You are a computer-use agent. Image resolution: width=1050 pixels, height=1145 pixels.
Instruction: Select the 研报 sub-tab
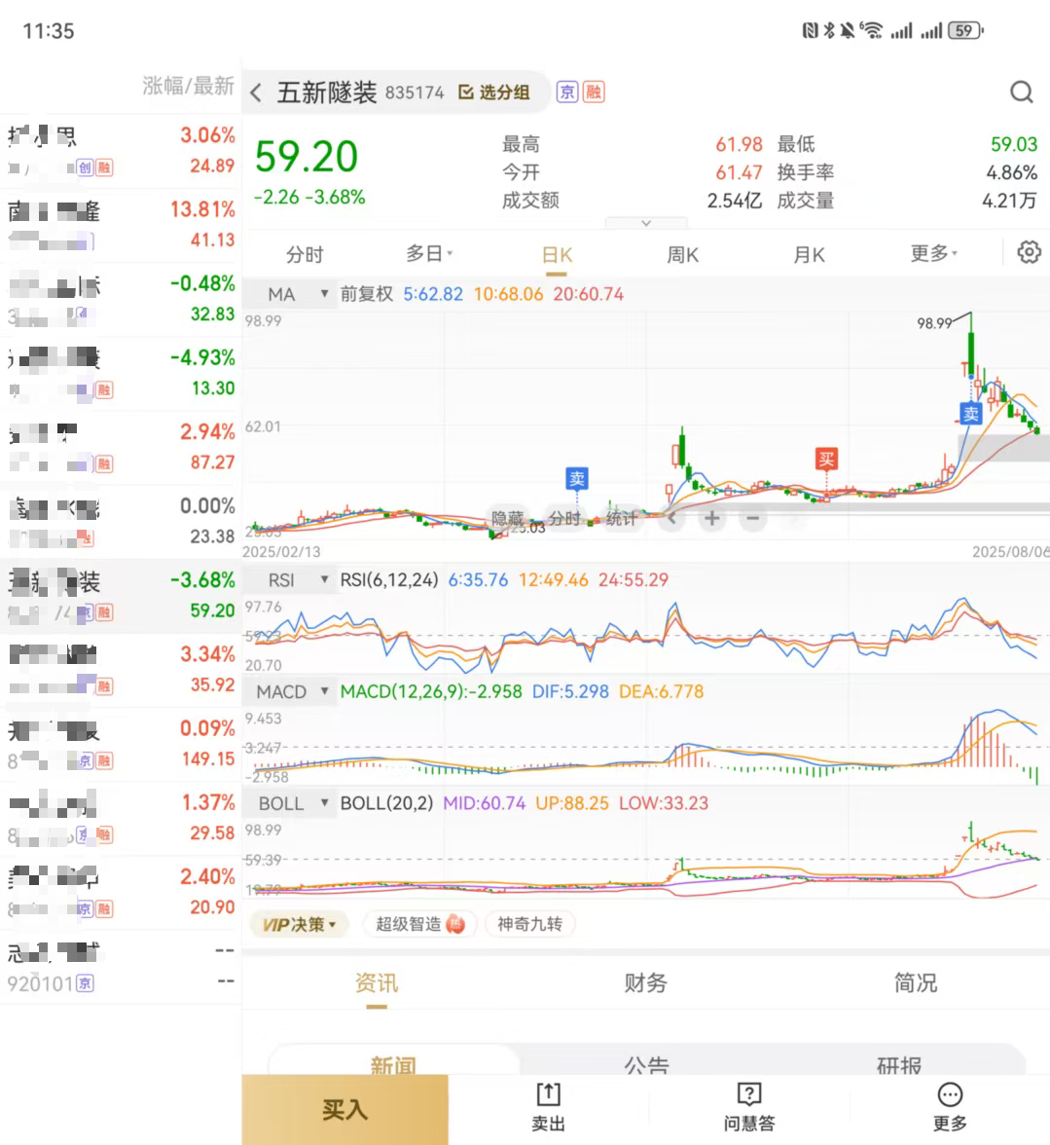click(899, 1063)
